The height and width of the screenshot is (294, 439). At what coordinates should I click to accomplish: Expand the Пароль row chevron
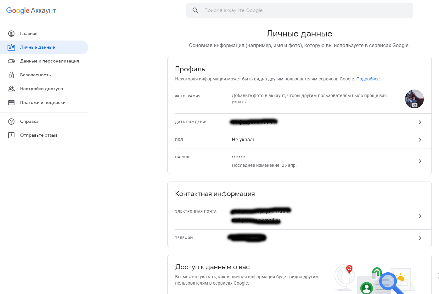pos(420,161)
